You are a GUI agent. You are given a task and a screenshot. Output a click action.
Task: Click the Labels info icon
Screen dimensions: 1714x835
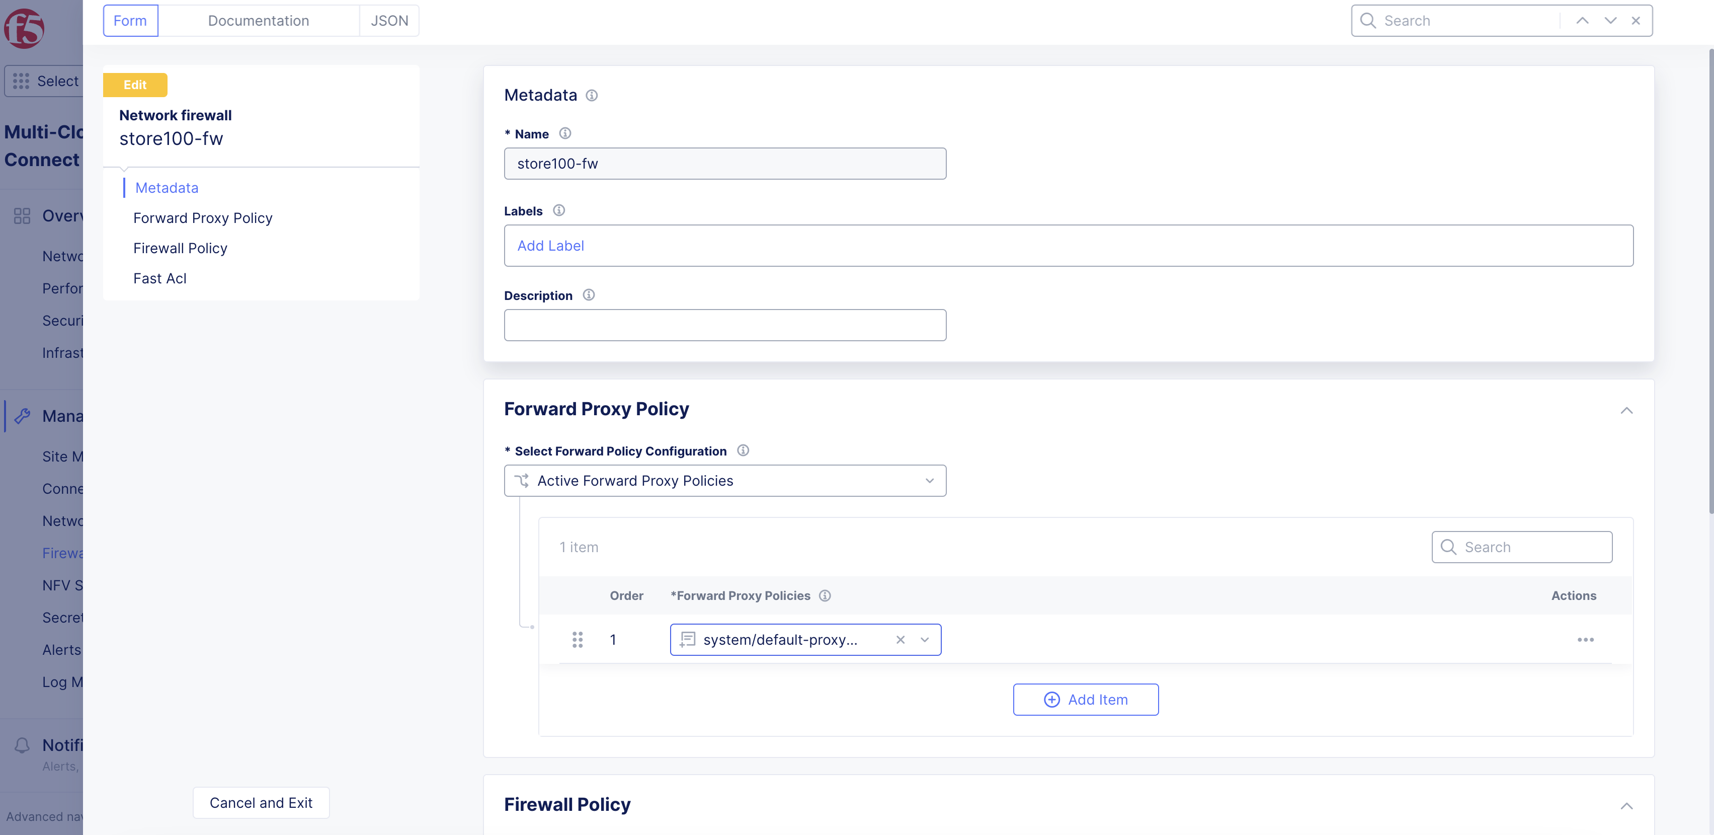(559, 210)
